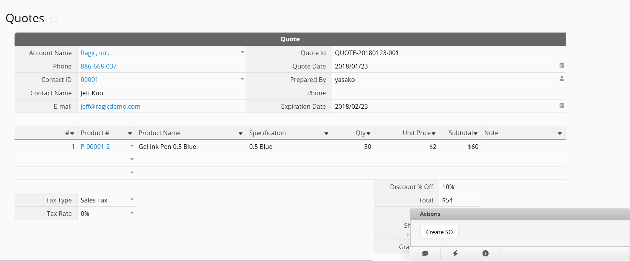Open the Quote Date calendar picker

pos(561,65)
